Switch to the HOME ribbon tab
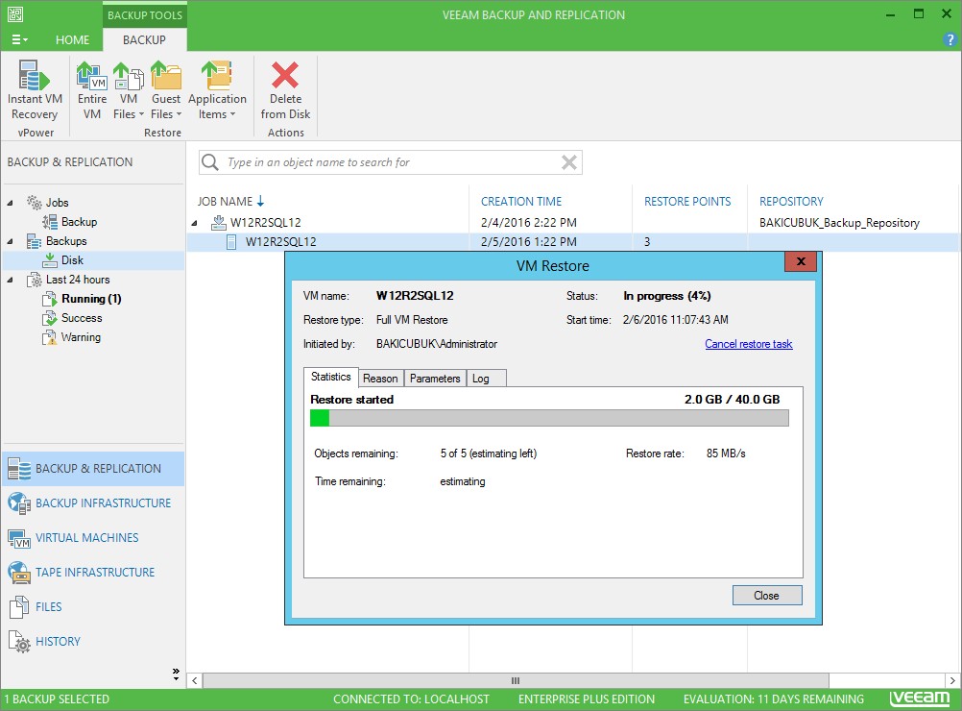The height and width of the screenshot is (711, 962). [72, 40]
